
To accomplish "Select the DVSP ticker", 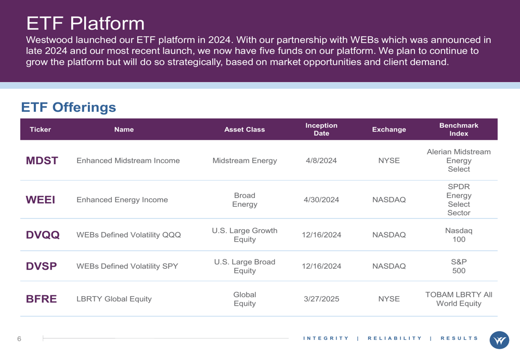I will point(42,266).
